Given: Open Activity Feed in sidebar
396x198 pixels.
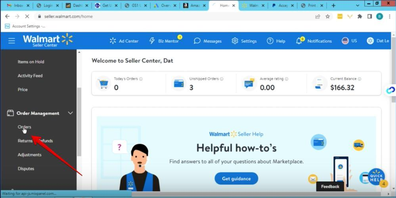Looking at the screenshot, I should 30,76.
